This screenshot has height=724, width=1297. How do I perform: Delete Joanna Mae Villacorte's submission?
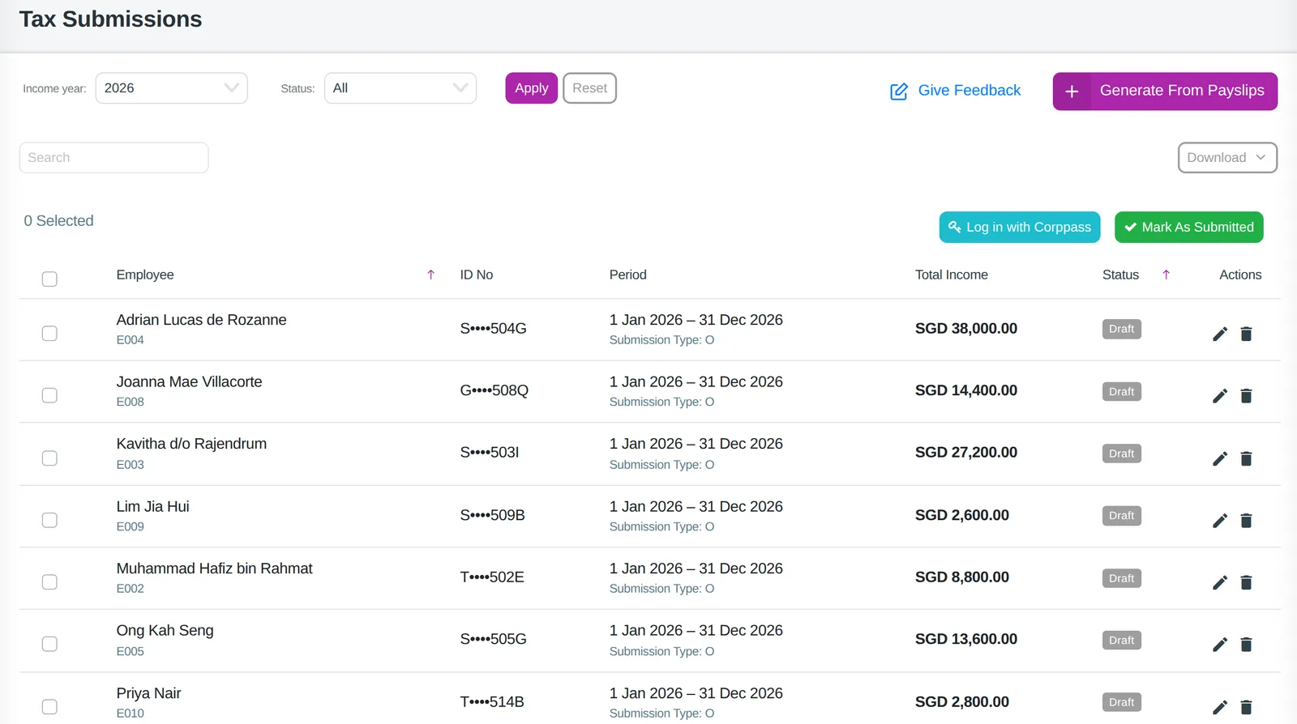[1246, 396]
